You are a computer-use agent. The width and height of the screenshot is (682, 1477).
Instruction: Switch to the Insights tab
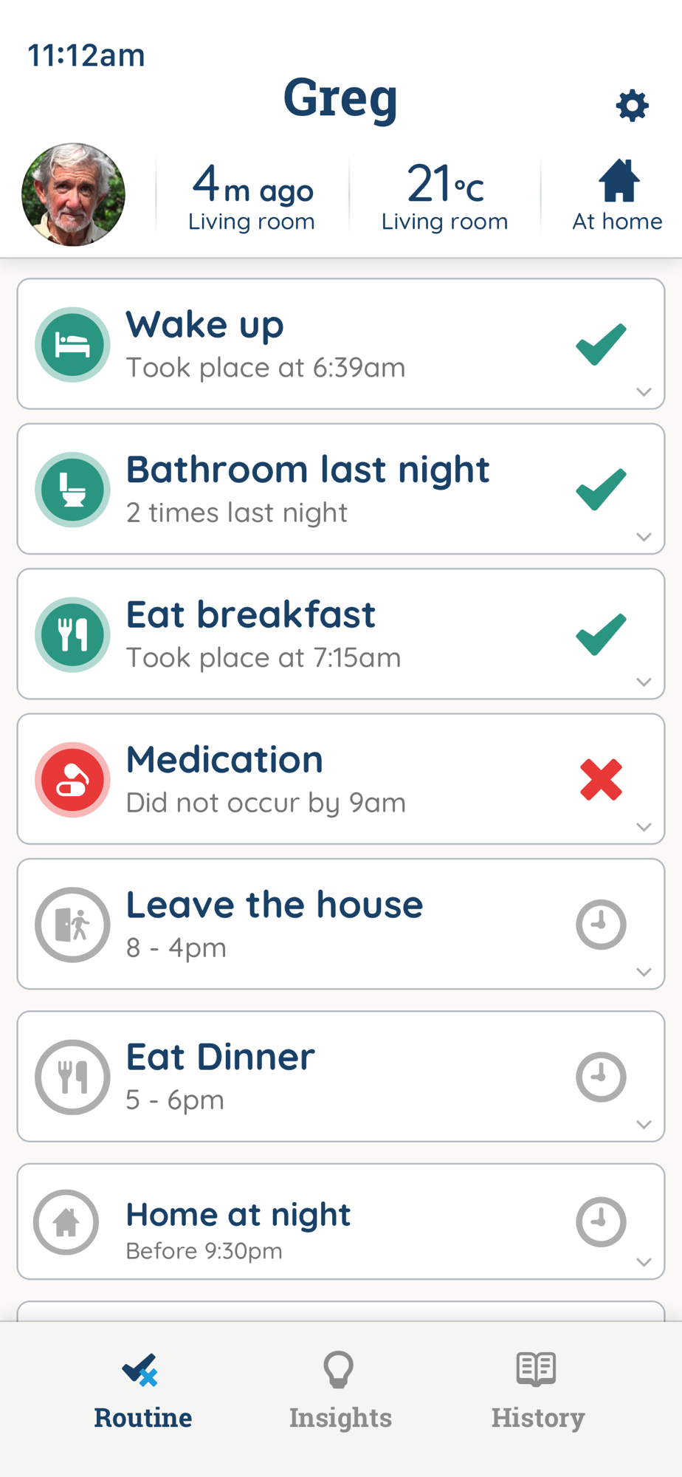click(x=340, y=1391)
